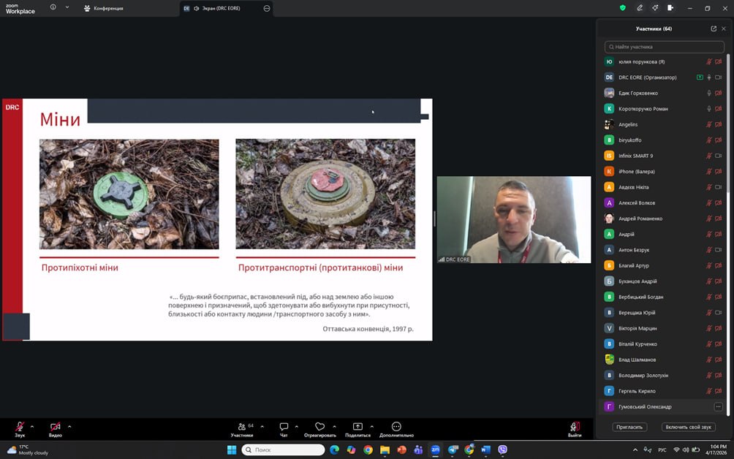Open the Участники panel icon
Viewport: 734px width, 459px height.
[241, 427]
